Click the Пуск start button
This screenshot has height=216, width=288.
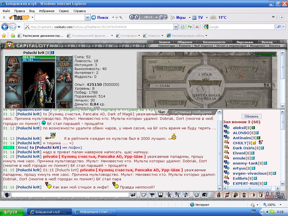click(12, 212)
